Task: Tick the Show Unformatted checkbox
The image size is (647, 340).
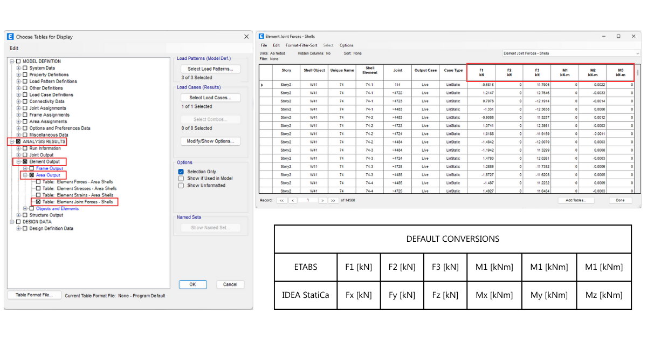Action: (x=181, y=186)
